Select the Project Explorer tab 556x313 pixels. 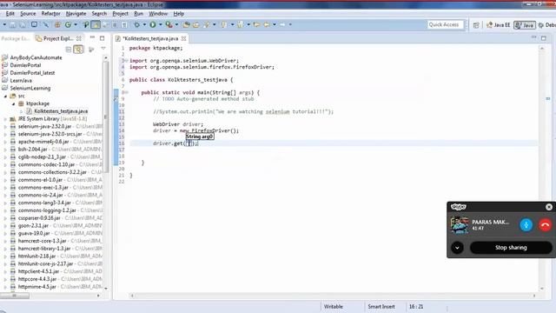pyautogui.click(x=58, y=38)
